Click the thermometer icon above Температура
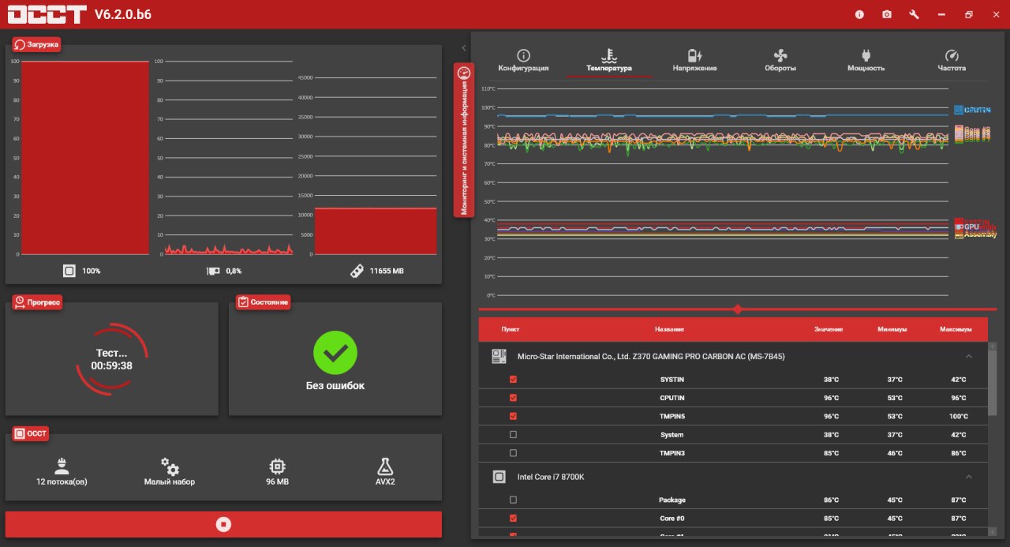 point(609,55)
